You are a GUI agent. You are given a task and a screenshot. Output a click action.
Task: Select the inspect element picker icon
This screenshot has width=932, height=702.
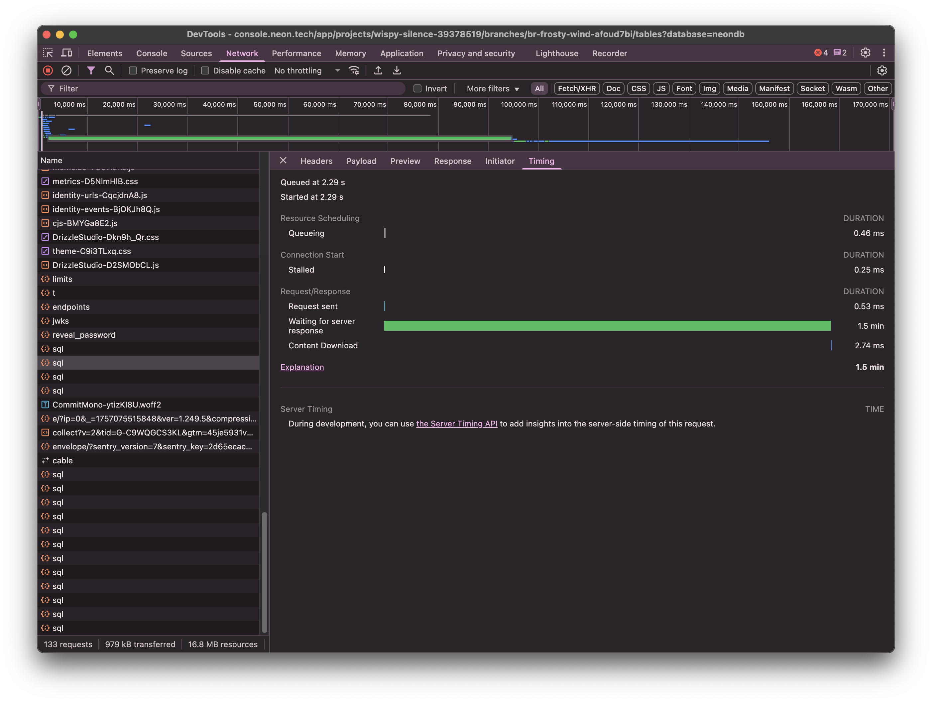(48, 53)
